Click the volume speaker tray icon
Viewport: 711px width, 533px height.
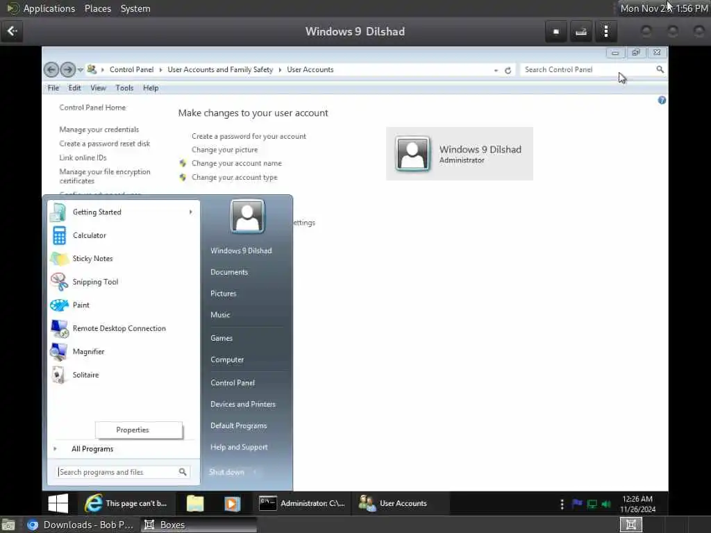click(605, 504)
